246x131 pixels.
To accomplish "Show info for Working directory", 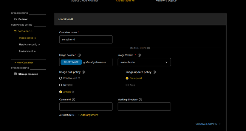I will click(140, 100).
